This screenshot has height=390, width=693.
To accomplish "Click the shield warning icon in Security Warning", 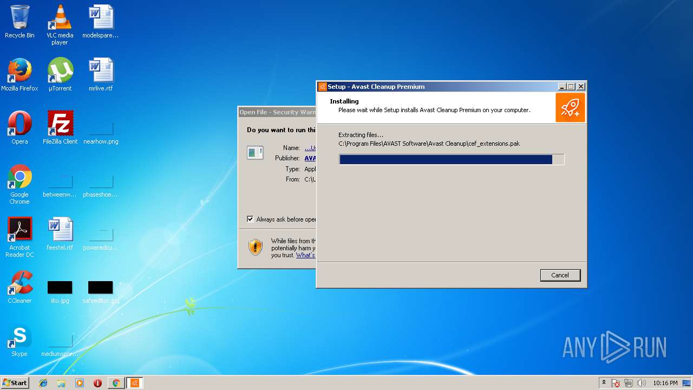I will (256, 248).
